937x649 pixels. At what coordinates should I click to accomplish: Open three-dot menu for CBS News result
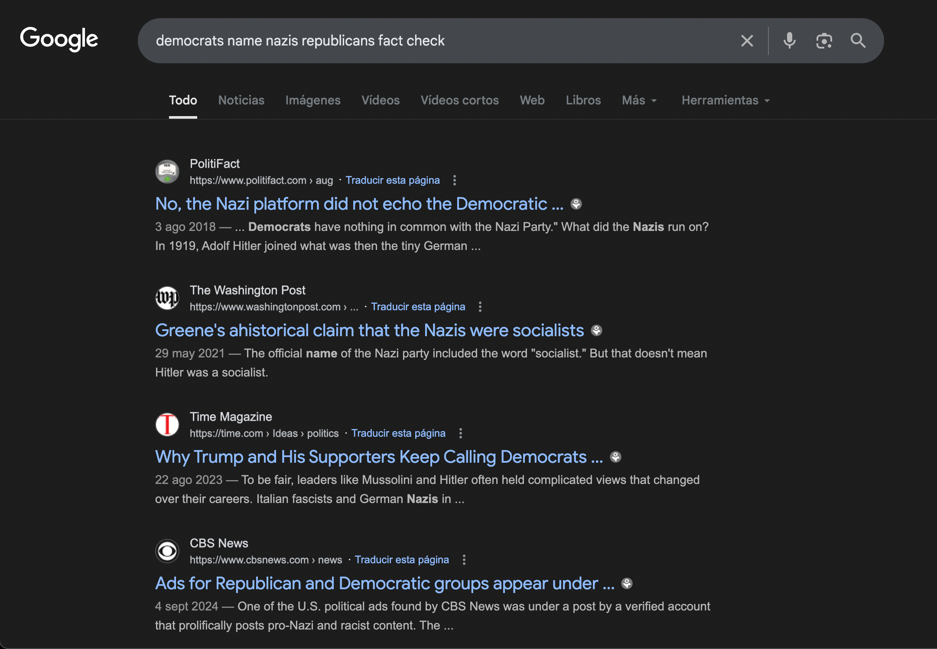[464, 560]
